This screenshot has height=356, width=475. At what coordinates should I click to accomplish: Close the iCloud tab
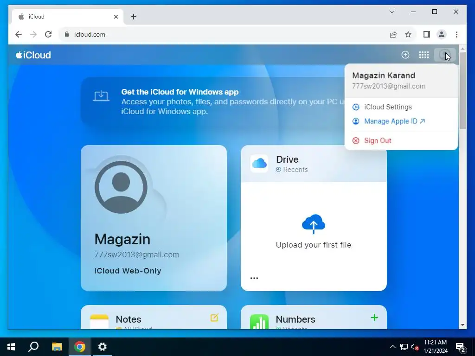(116, 17)
